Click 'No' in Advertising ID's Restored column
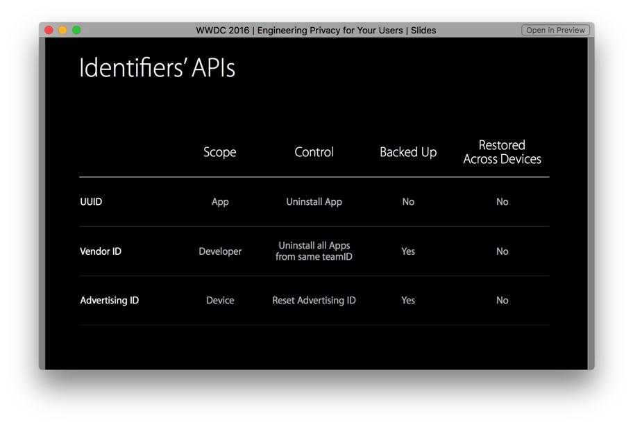 503,300
